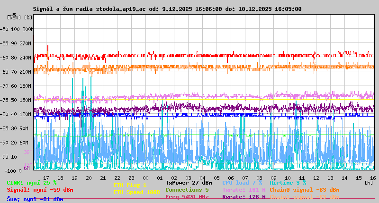379x203 pixels.
Task: Select the Freq 5420 MHz label
Action: coord(187,197)
